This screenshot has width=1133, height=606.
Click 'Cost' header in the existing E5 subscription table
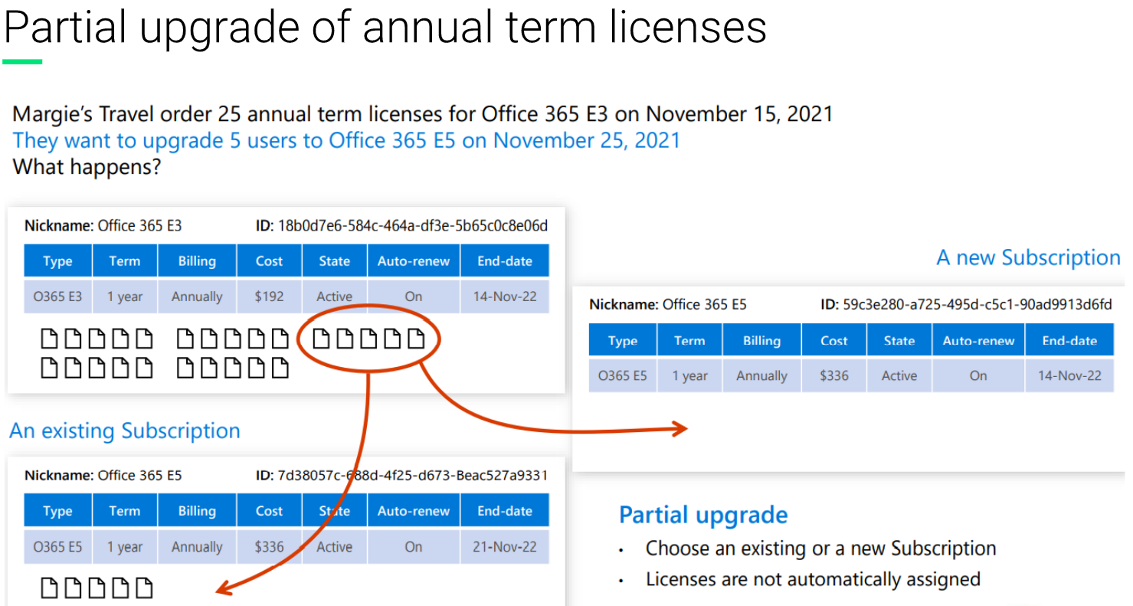(x=270, y=511)
